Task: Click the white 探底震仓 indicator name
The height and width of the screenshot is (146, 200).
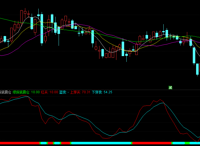Action: pos(6,92)
